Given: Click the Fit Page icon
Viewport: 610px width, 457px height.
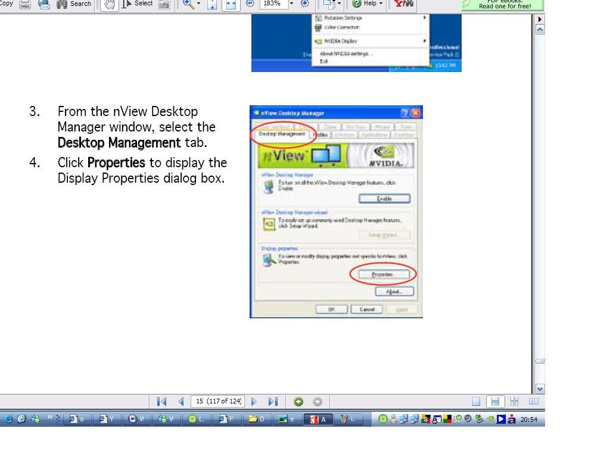Looking at the screenshot, I should pyautogui.click(x=212, y=5).
